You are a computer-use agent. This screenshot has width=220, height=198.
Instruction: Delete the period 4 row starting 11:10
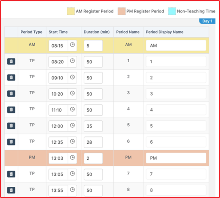click(11, 110)
